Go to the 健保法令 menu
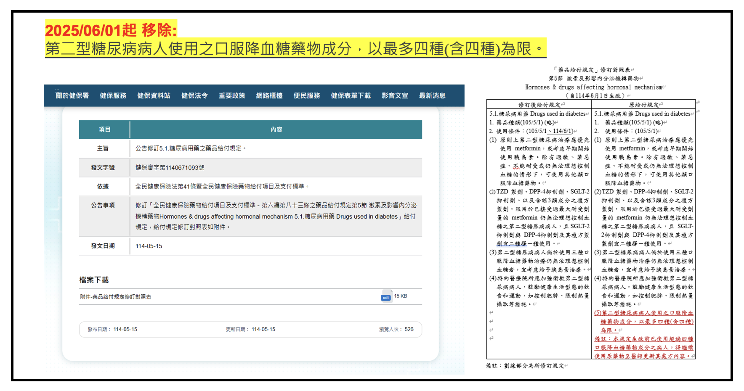Image resolution: width=744 pixels, height=391 pixels. (x=194, y=96)
